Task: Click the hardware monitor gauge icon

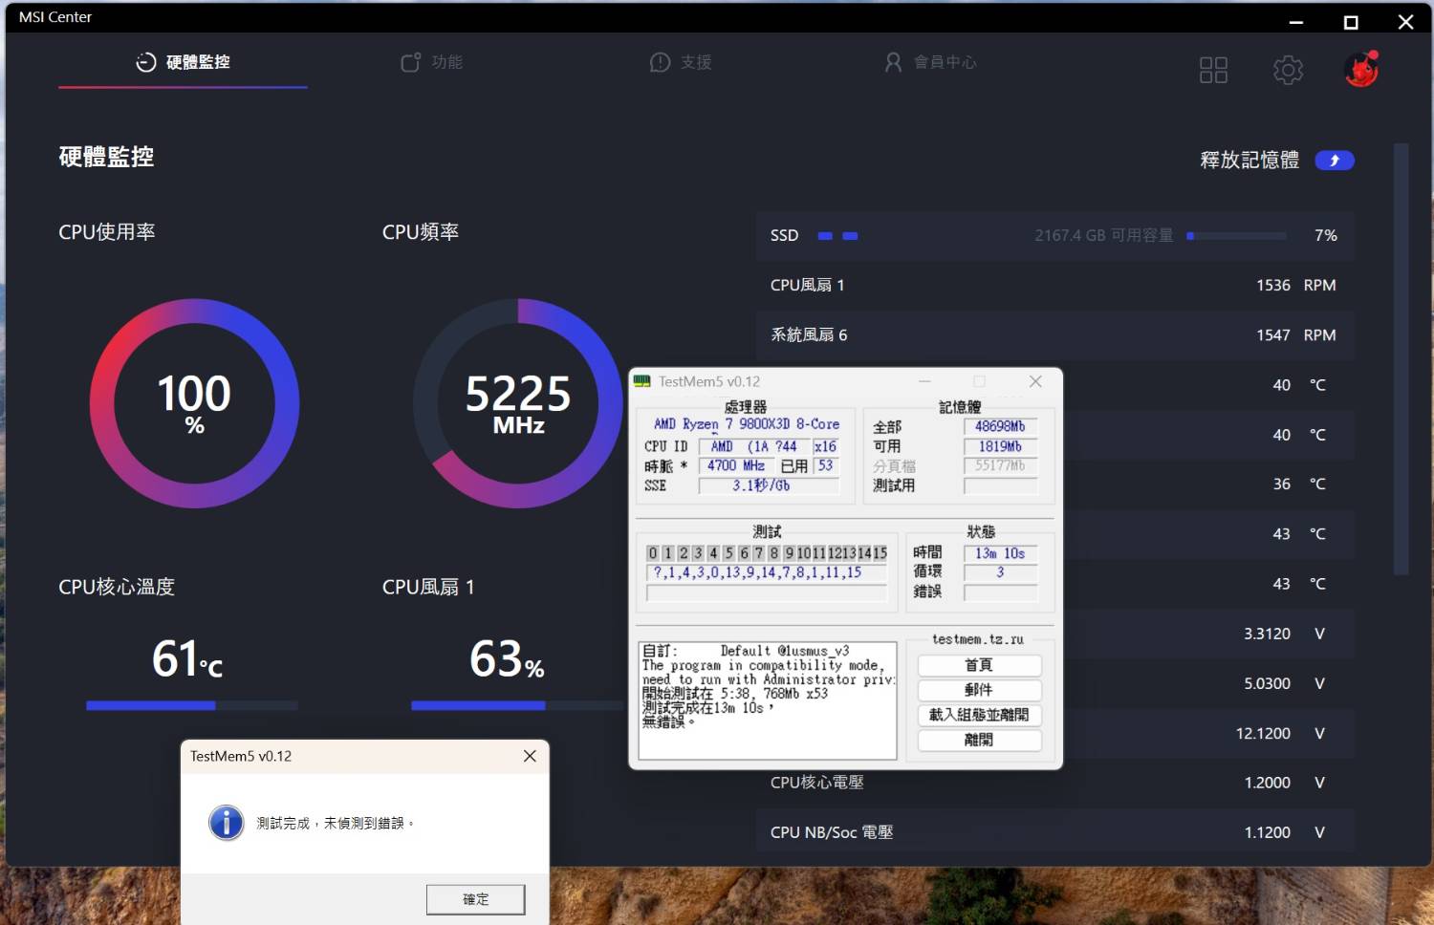Action: 146,62
